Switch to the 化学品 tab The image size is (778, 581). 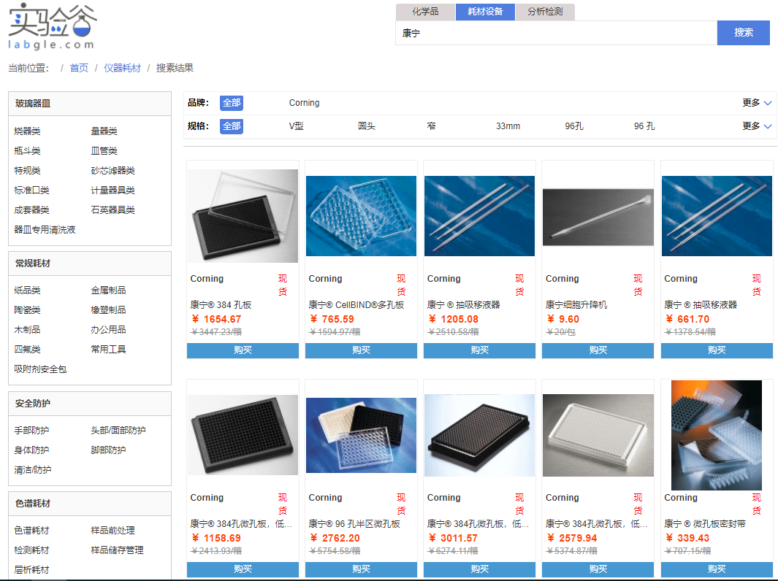coord(425,12)
